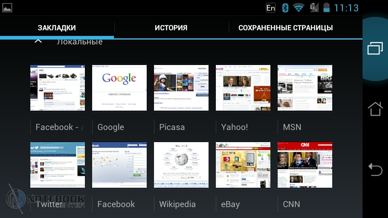Tap the battery status icon
This screenshot has width=388, height=218.
pyautogui.click(x=326, y=8)
